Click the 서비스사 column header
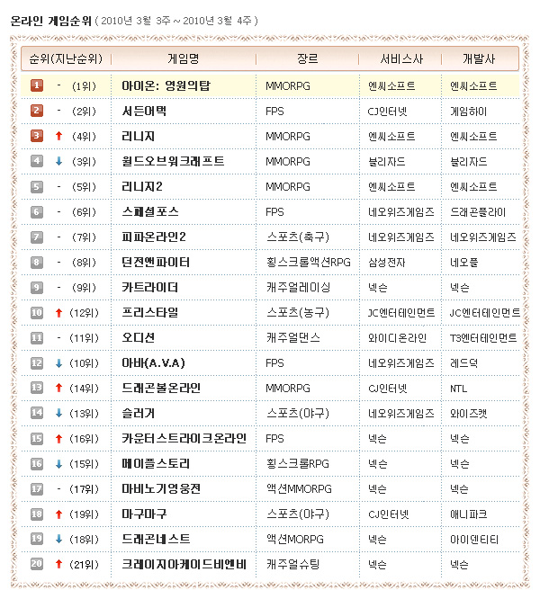540x599 pixels. 398,58
